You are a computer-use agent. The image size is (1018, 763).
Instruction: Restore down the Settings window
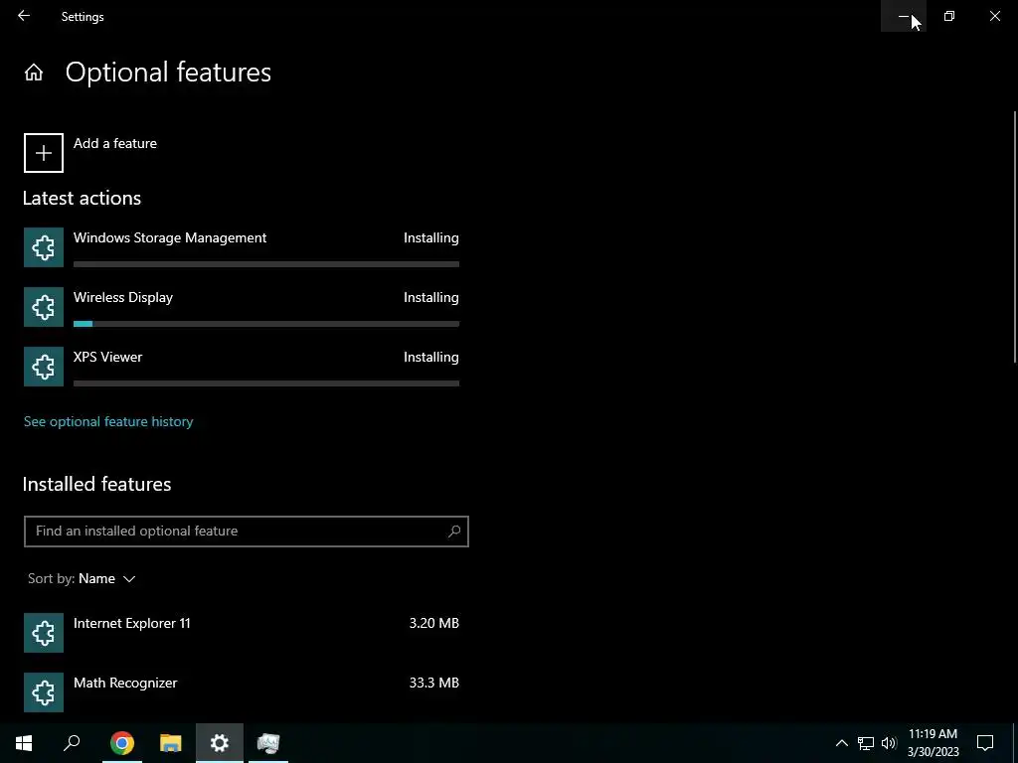coord(949,16)
